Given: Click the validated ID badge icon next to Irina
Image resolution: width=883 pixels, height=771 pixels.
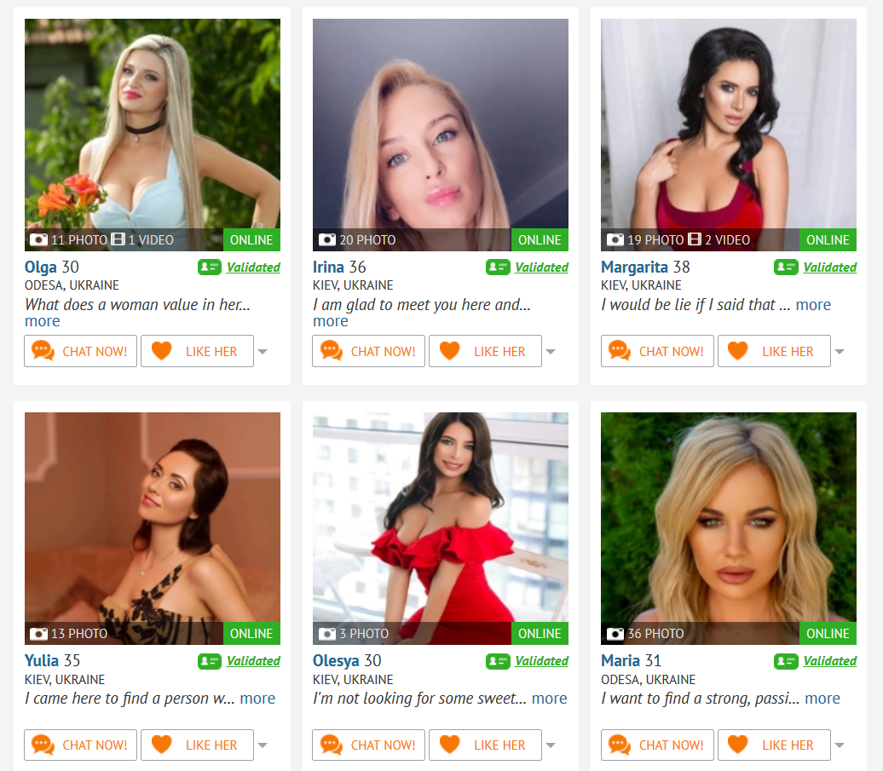Looking at the screenshot, I should coord(498,267).
